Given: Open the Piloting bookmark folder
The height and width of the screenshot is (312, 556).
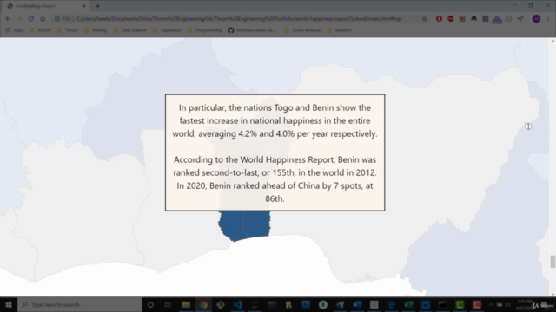Looking at the screenshot, I should click(96, 30).
